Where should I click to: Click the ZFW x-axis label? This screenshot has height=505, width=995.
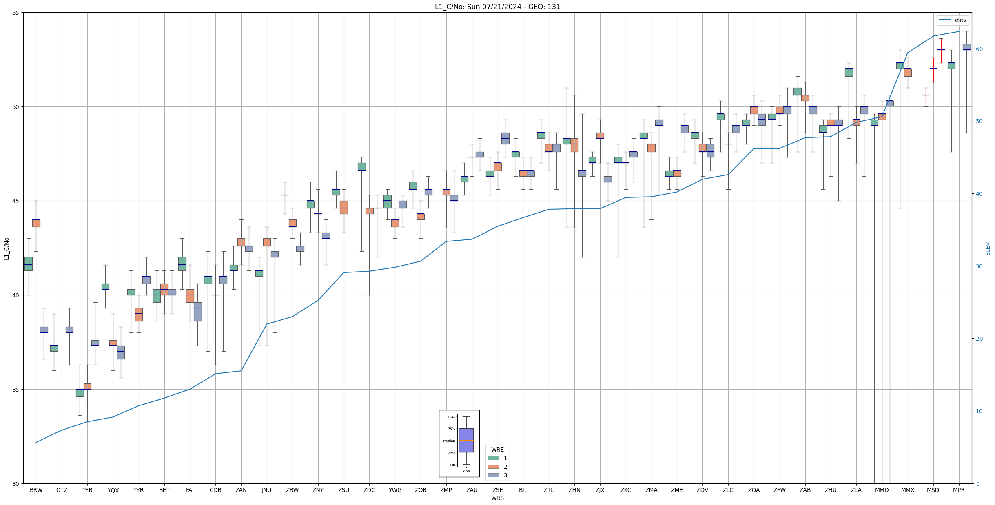[x=780, y=490]
